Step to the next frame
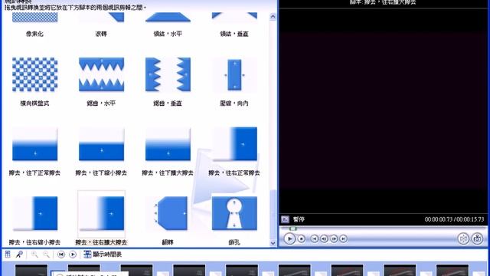The image size is (490, 276). (334, 238)
